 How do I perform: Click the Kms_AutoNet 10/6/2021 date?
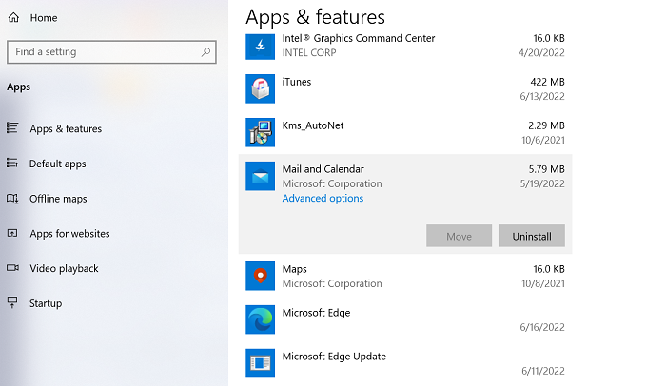tap(543, 140)
